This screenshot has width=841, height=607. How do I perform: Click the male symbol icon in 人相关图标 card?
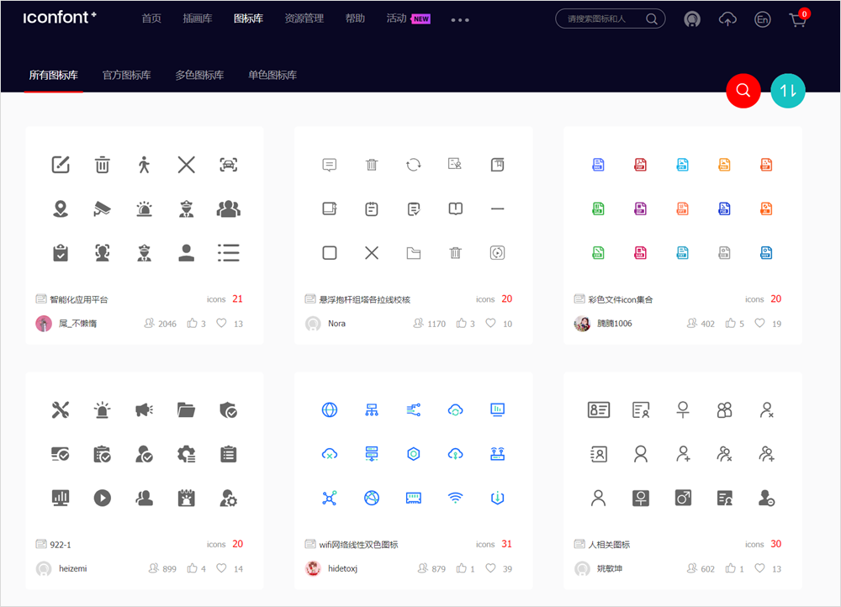683,499
